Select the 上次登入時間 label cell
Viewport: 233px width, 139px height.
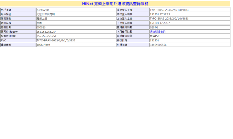click(x=133, y=23)
